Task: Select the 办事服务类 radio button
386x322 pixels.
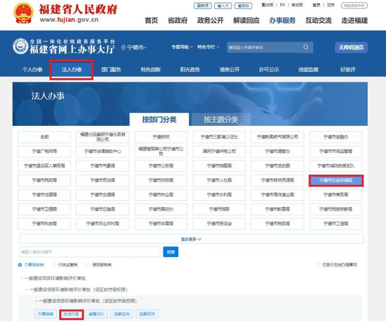Action: pos(20,265)
